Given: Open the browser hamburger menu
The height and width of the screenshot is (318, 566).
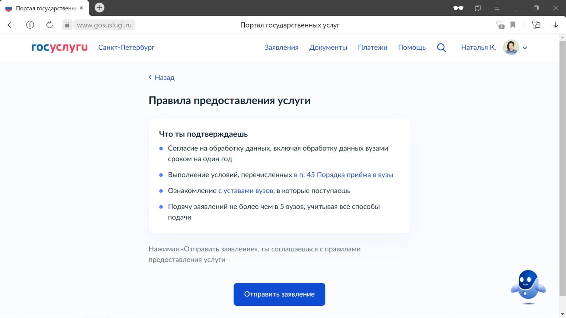Looking at the screenshot, I should pyautogui.click(x=497, y=8).
